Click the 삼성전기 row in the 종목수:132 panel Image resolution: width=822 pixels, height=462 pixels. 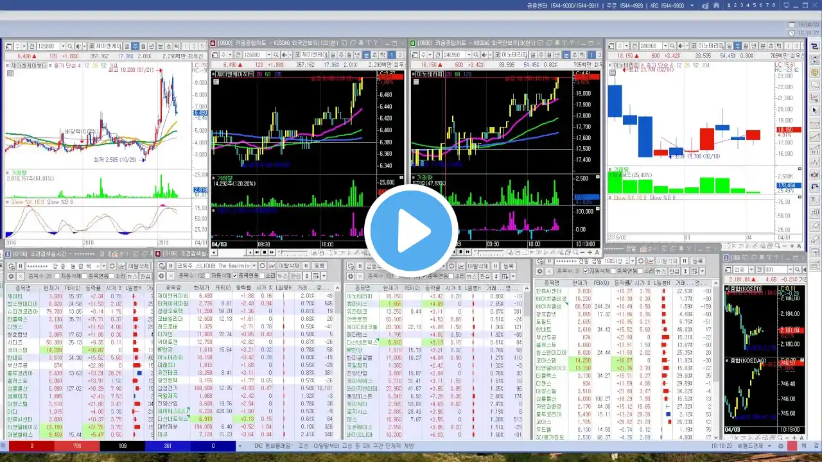point(245,388)
